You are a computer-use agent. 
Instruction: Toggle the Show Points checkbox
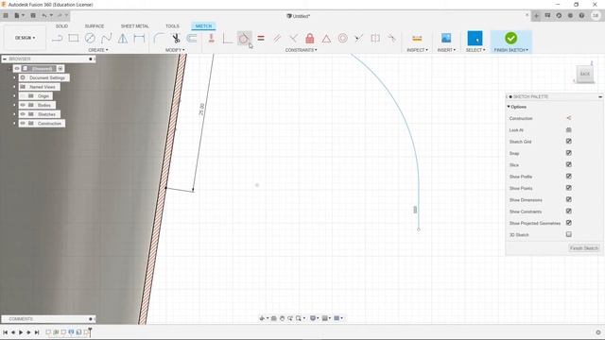568,188
